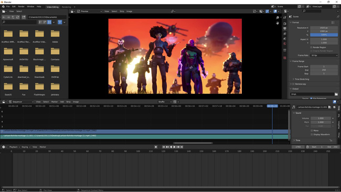Open the Output properties tab

[x=285, y=28]
